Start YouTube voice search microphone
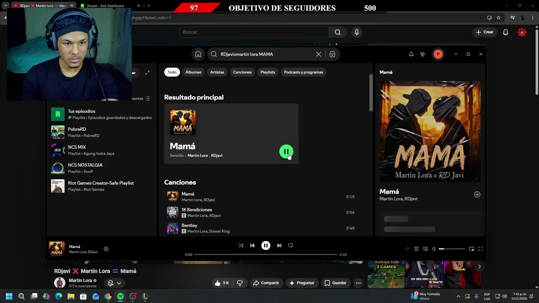The height and width of the screenshot is (303, 539). 357,32
